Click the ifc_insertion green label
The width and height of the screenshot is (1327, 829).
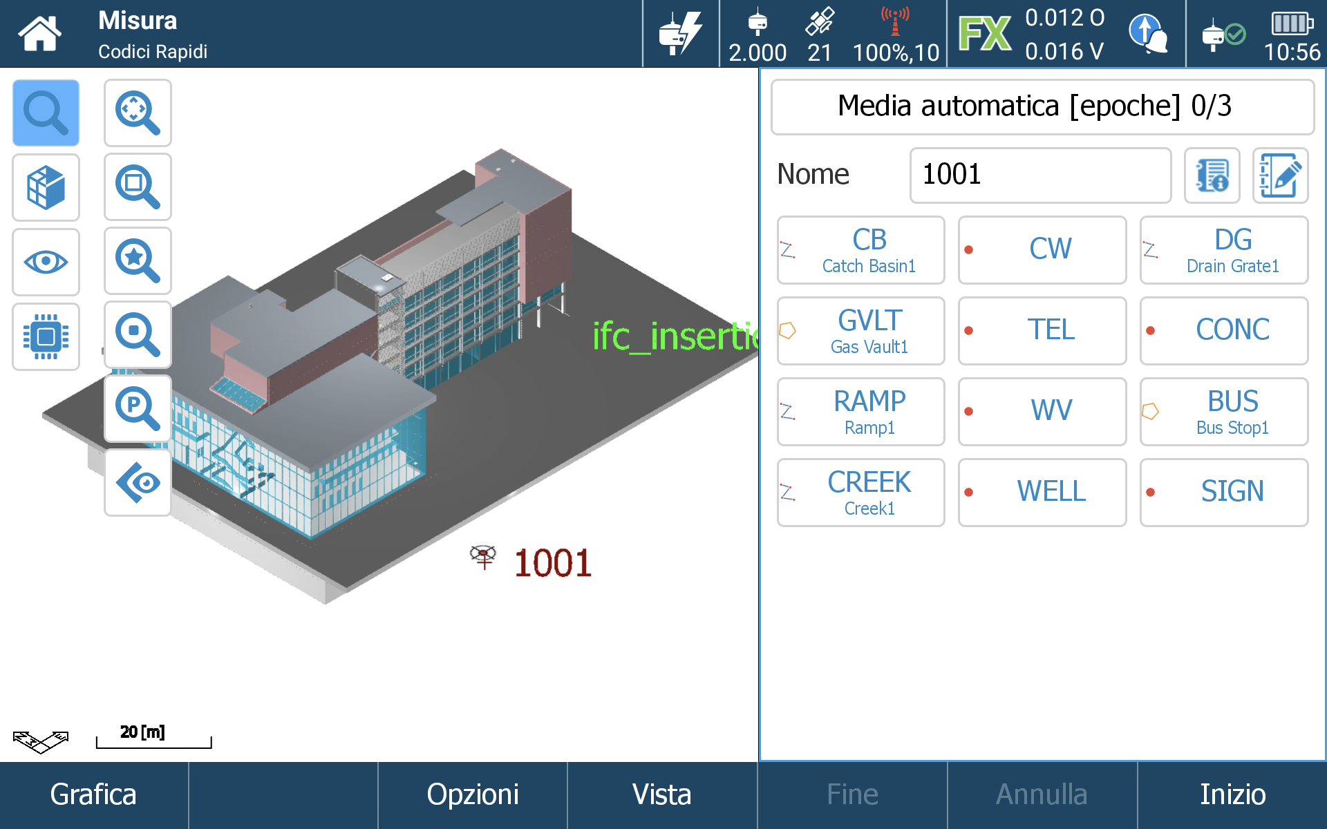point(675,337)
